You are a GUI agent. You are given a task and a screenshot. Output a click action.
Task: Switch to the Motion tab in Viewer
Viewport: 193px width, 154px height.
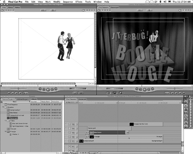tap(17, 7)
